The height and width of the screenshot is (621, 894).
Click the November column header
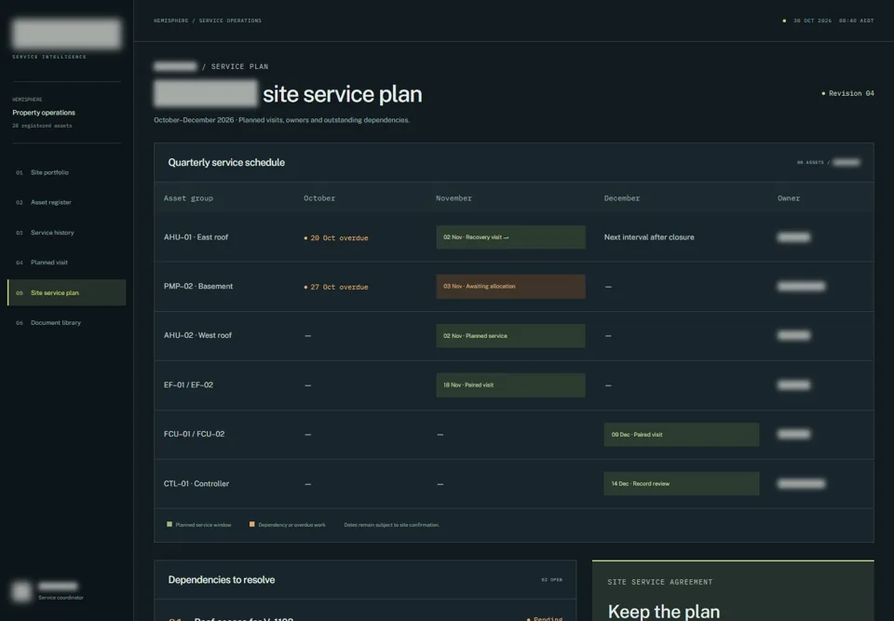tap(454, 198)
